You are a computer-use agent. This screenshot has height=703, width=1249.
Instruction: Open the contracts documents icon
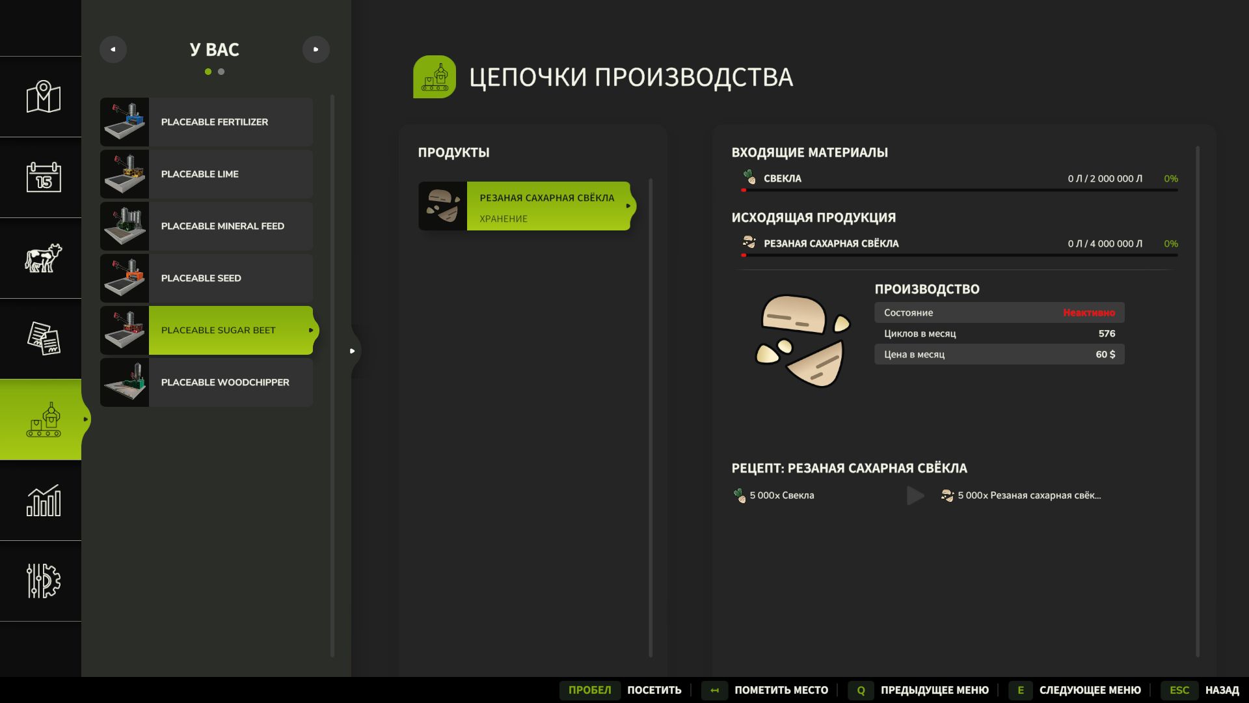43,338
